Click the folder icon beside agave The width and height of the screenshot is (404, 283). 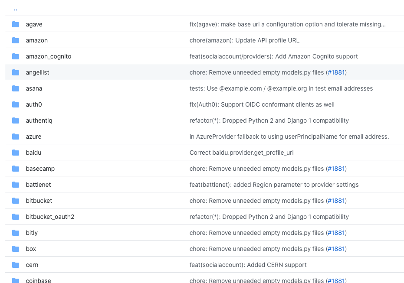click(x=16, y=24)
